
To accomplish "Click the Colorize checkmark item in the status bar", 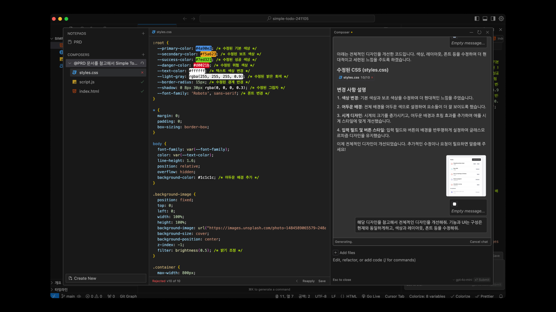I will point(460,296).
